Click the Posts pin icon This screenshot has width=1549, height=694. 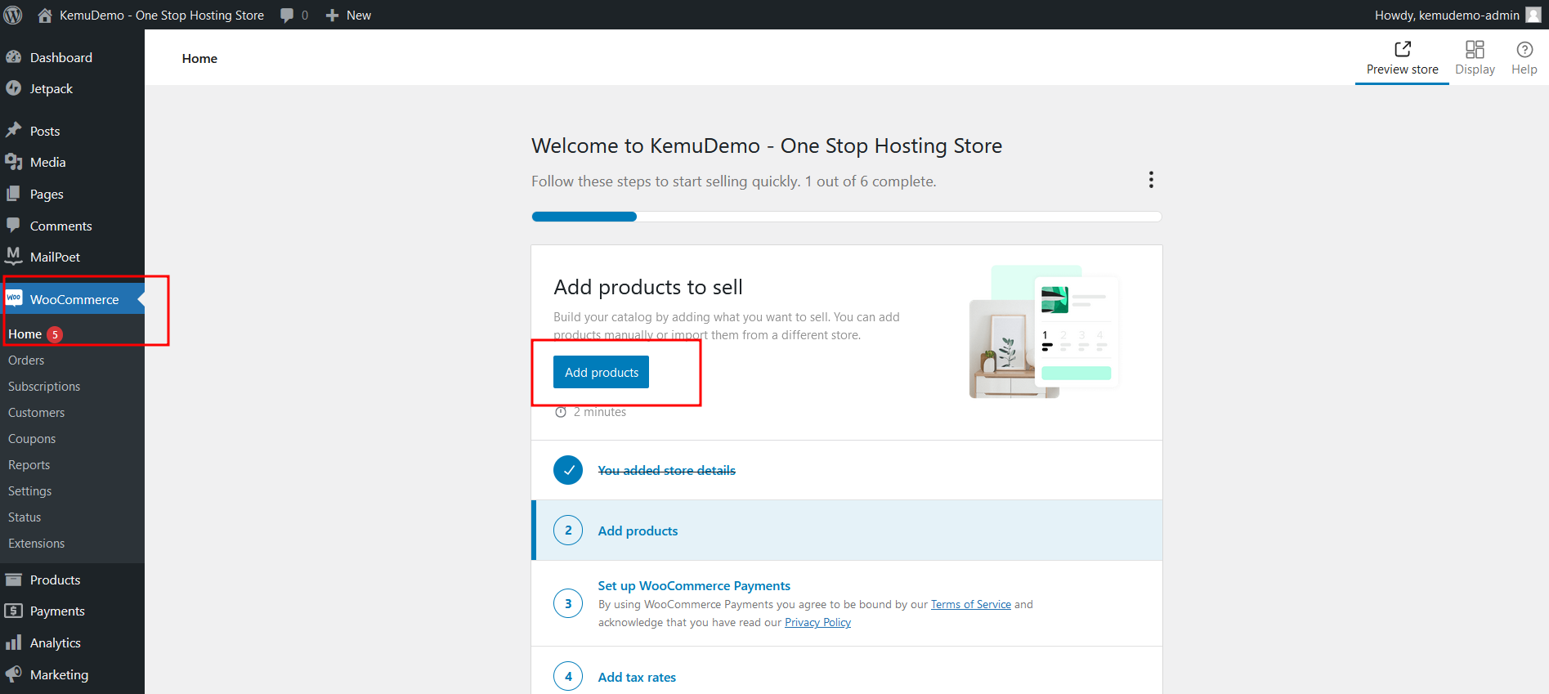point(14,131)
